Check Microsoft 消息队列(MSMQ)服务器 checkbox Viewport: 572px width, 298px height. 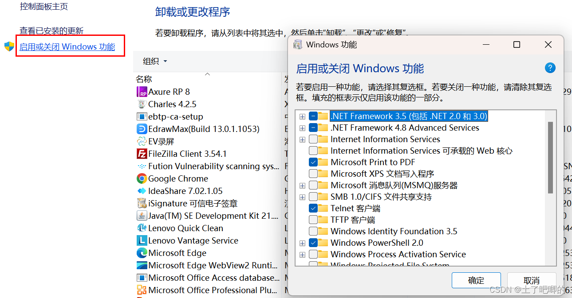pos(313,185)
